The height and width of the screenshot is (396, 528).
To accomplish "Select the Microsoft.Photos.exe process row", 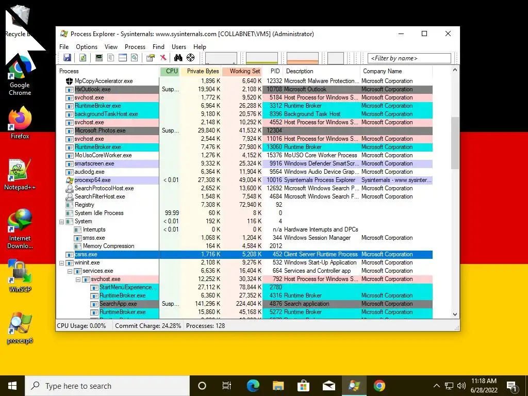I will (244, 130).
